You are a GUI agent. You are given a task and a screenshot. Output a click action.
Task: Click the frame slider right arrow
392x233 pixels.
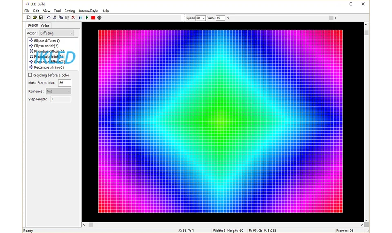click(x=336, y=18)
